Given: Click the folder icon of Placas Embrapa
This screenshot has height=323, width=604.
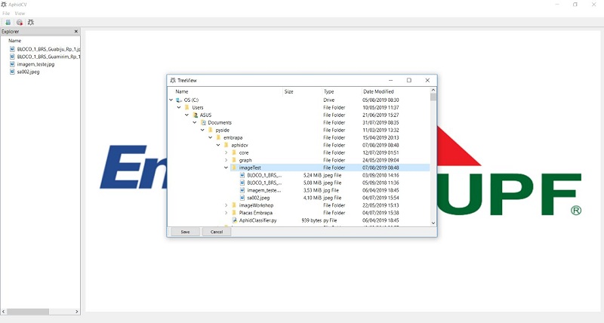Looking at the screenshot, I should [234, 213].
